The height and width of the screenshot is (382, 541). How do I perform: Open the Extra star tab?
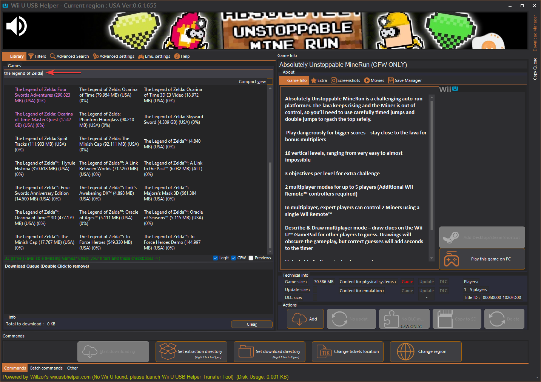tap(319, 80)
